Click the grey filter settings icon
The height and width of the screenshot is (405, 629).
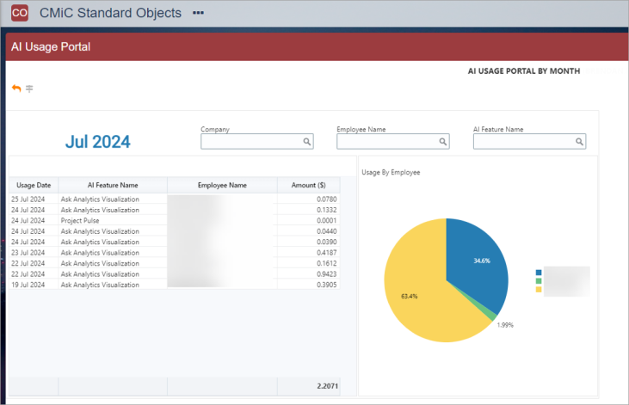click(29, 89)
